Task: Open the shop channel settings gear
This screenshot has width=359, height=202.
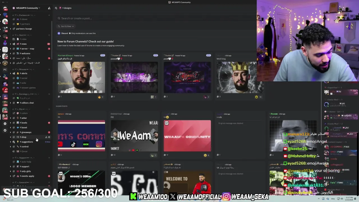Action: tap(49, 137)
